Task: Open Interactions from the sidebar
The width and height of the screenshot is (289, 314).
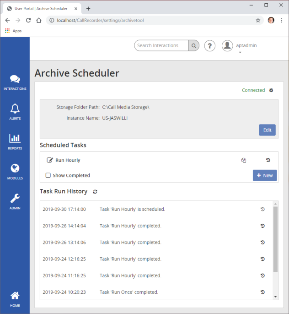Action: tap(15, 82)
